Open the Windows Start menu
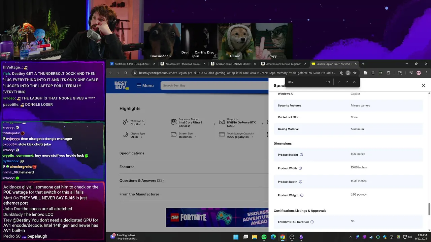The width and height of the screenshot is (431, 242). [x=236, y=237]
